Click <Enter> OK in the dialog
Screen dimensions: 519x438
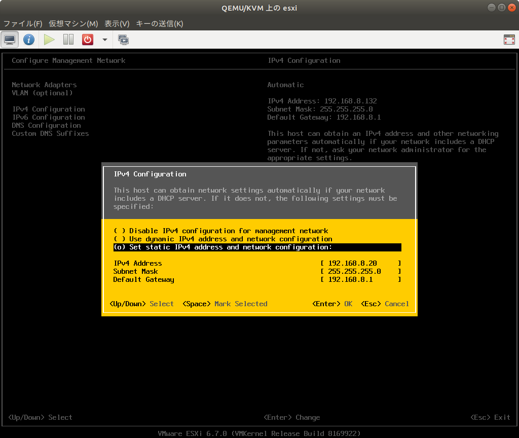[332, 304]
